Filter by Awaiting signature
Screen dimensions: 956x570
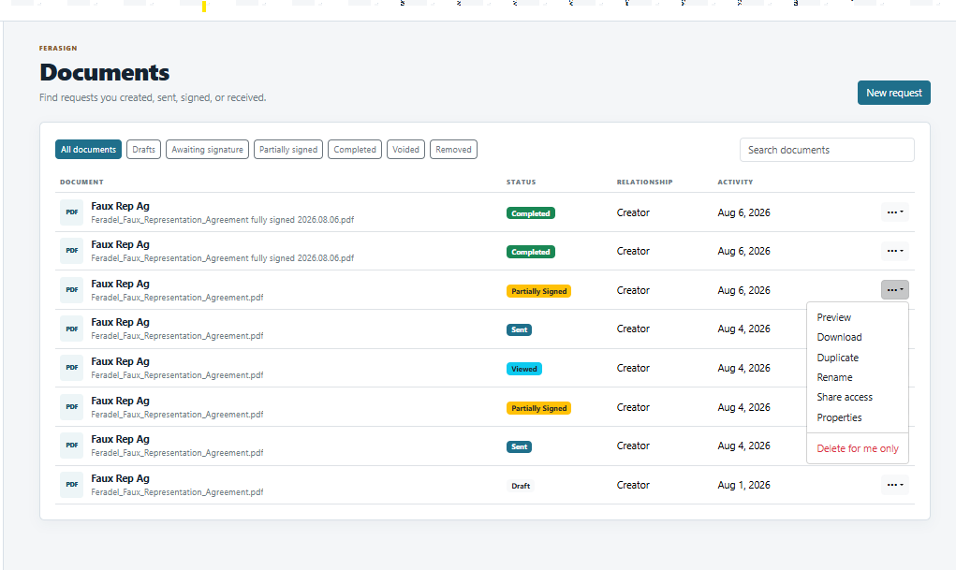[x=207, y=150]
